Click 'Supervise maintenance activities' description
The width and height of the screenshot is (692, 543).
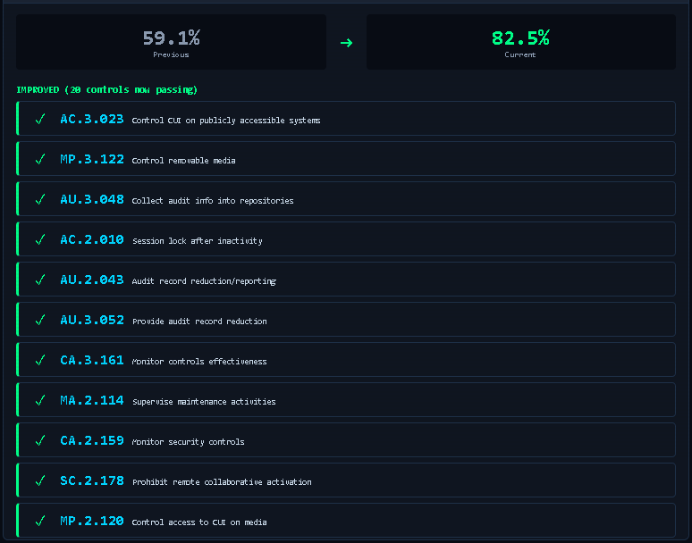coord(204,402)
